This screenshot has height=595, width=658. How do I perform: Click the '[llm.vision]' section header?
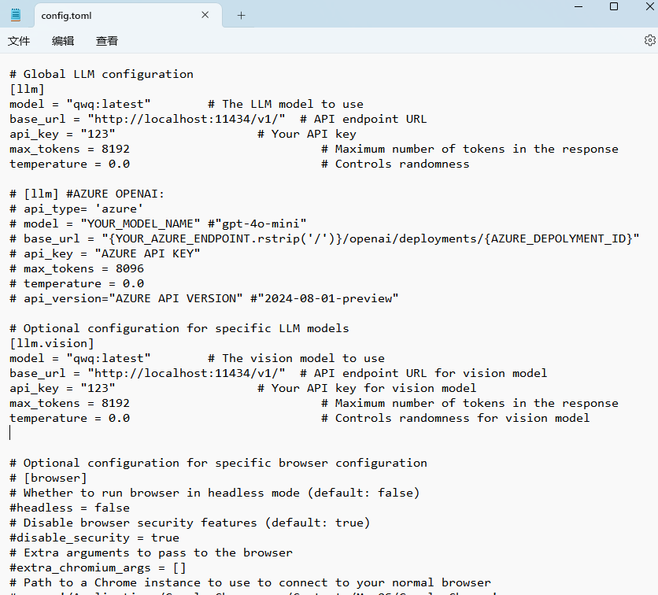(52, 344)
